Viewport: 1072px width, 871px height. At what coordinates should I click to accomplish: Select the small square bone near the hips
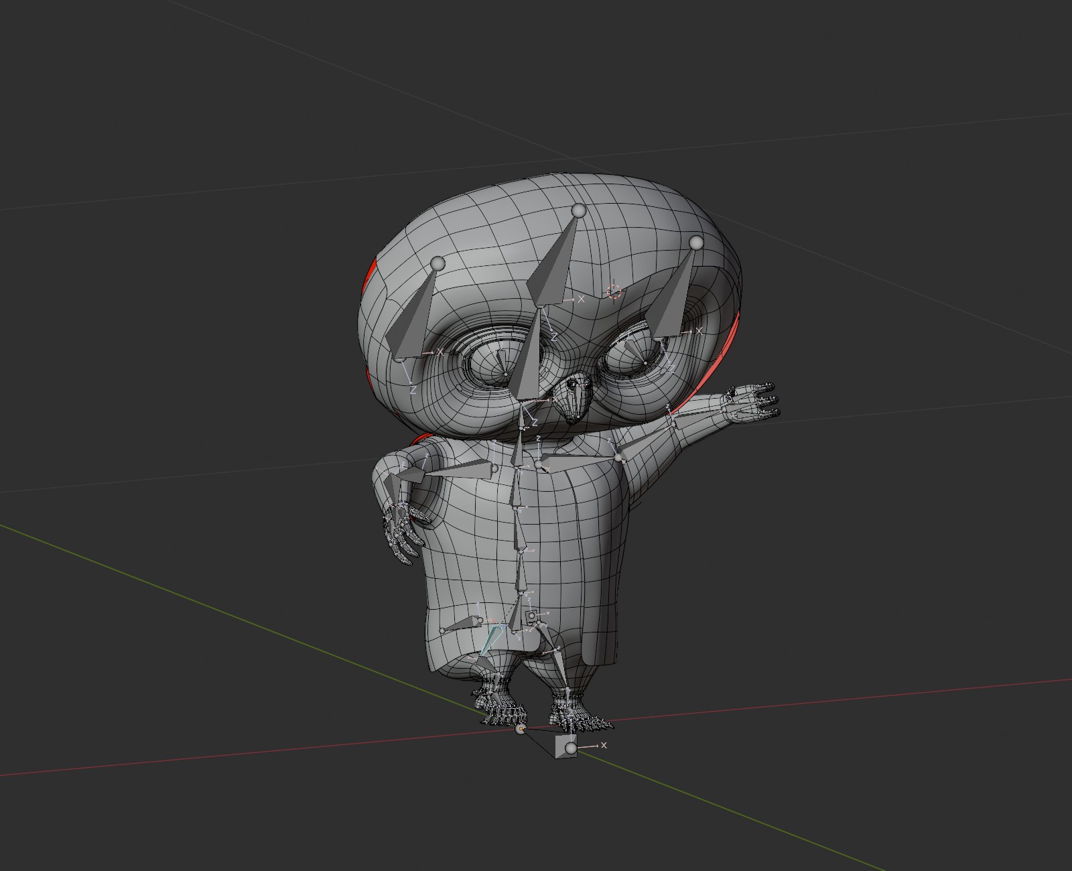click(x=531, y=615)
